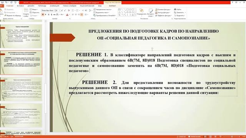This screenshot has height=138, width=246.
Task: Open the РЕЦЕНЗИРОВАНИЕ tab
Action: (87, 6)
